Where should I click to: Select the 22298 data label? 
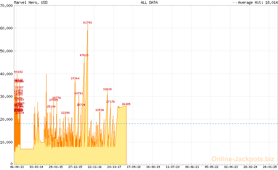pos(65,113)
